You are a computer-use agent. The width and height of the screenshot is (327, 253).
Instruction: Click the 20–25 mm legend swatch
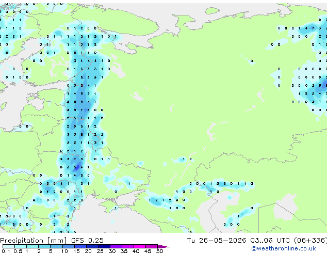point(92,246)
